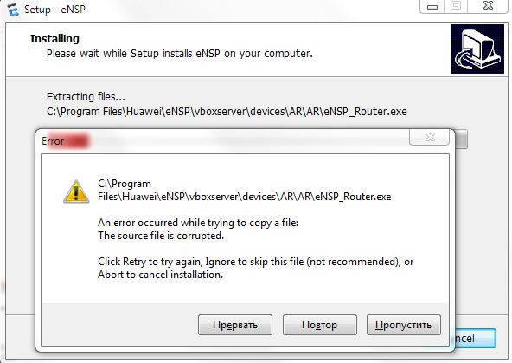Click the Retry, Ignore or Abort instruction text
The width and height of the screenshot is (512, 363).
pos(256,268)
